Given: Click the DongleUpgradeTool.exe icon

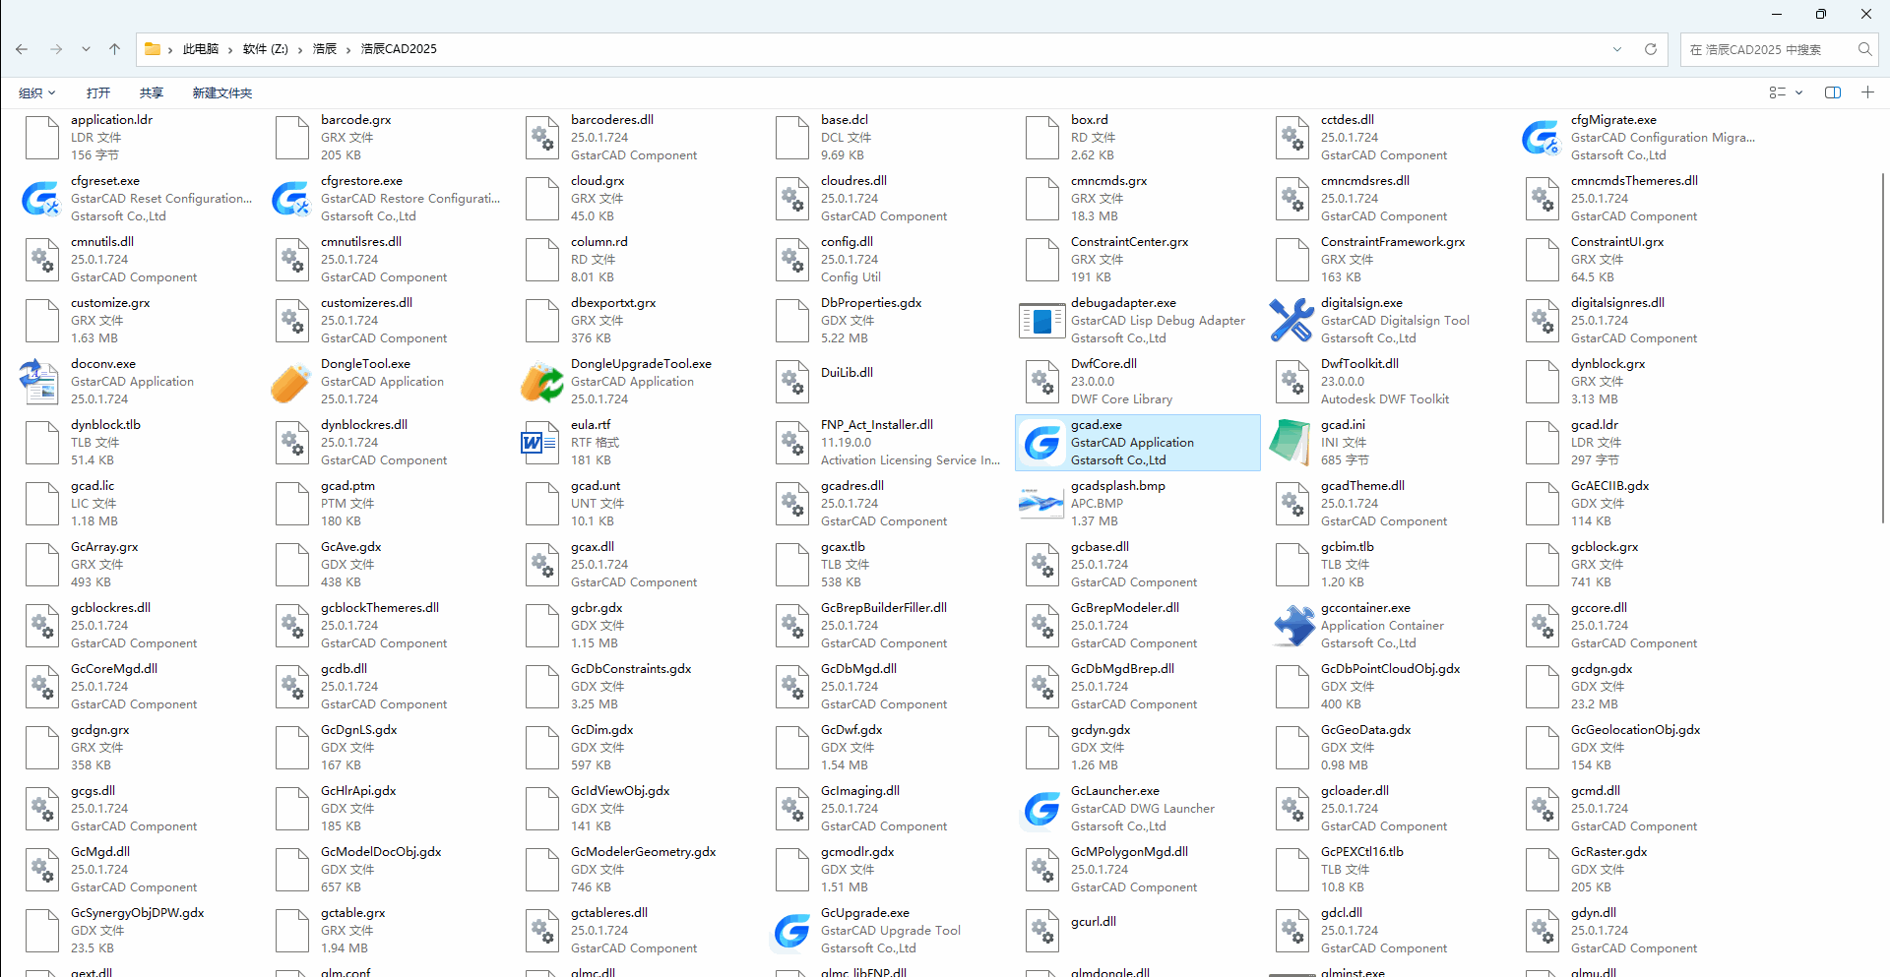Looking at the screenshot, I should (541, 382).
